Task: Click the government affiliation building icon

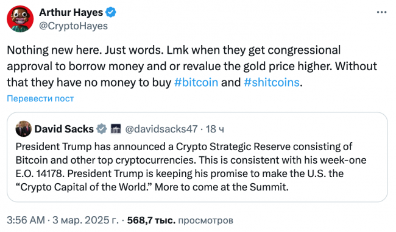Action: click(x=116, y=129)
